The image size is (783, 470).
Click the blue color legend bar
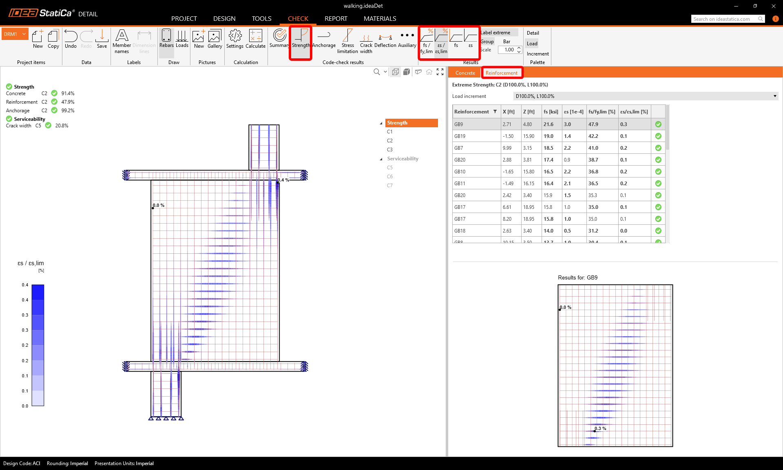(38, 345)
